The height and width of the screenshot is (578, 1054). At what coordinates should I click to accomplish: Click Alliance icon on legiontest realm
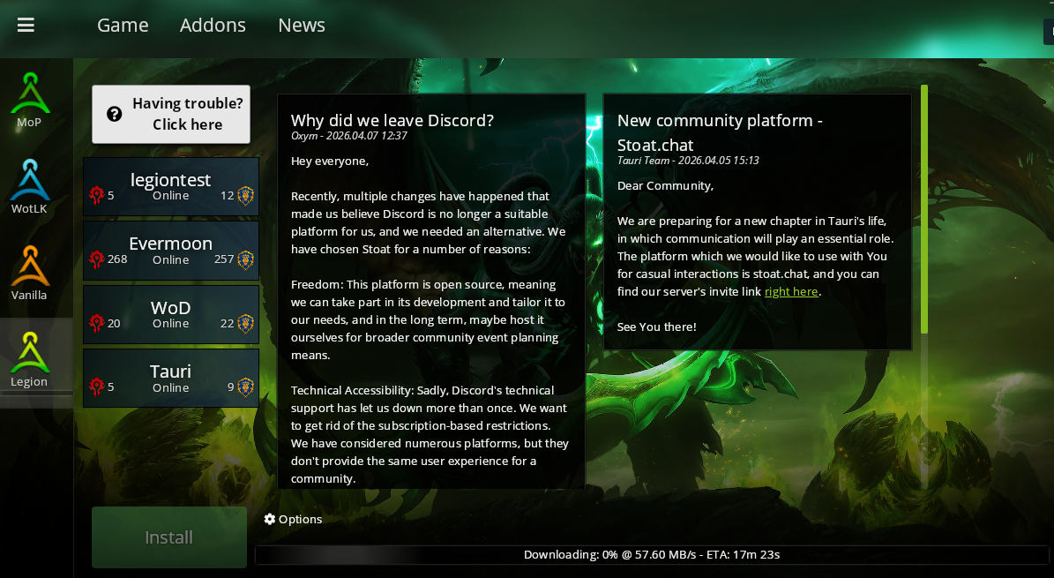pos(245,196)
